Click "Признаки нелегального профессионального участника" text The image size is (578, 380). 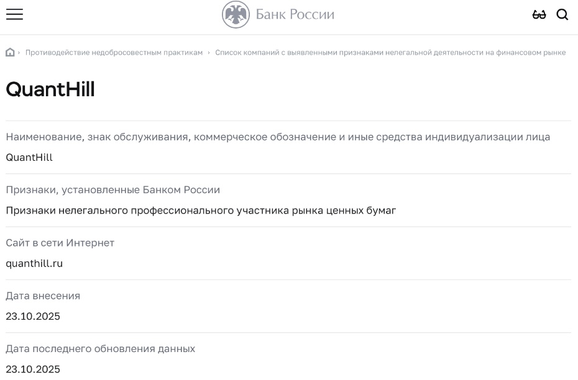pos(201,210)
